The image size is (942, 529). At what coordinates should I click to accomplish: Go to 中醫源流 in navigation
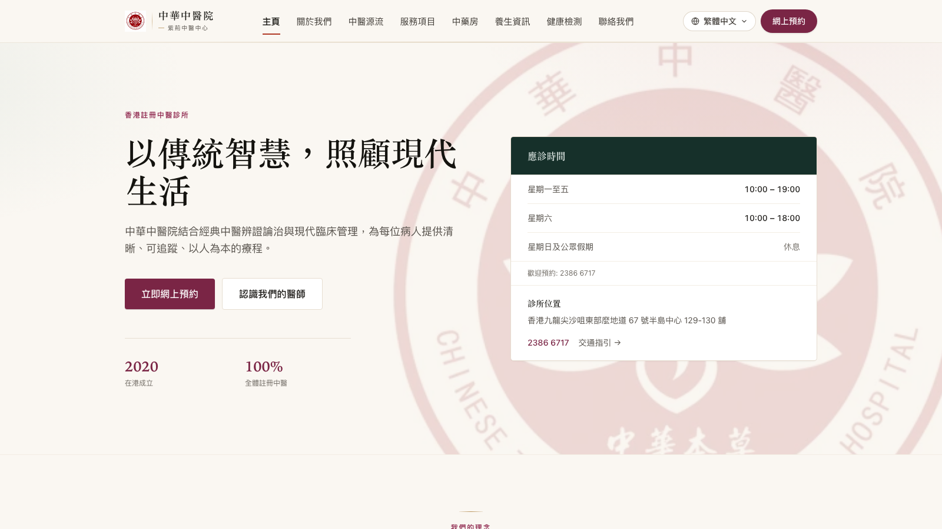point(366,22)
